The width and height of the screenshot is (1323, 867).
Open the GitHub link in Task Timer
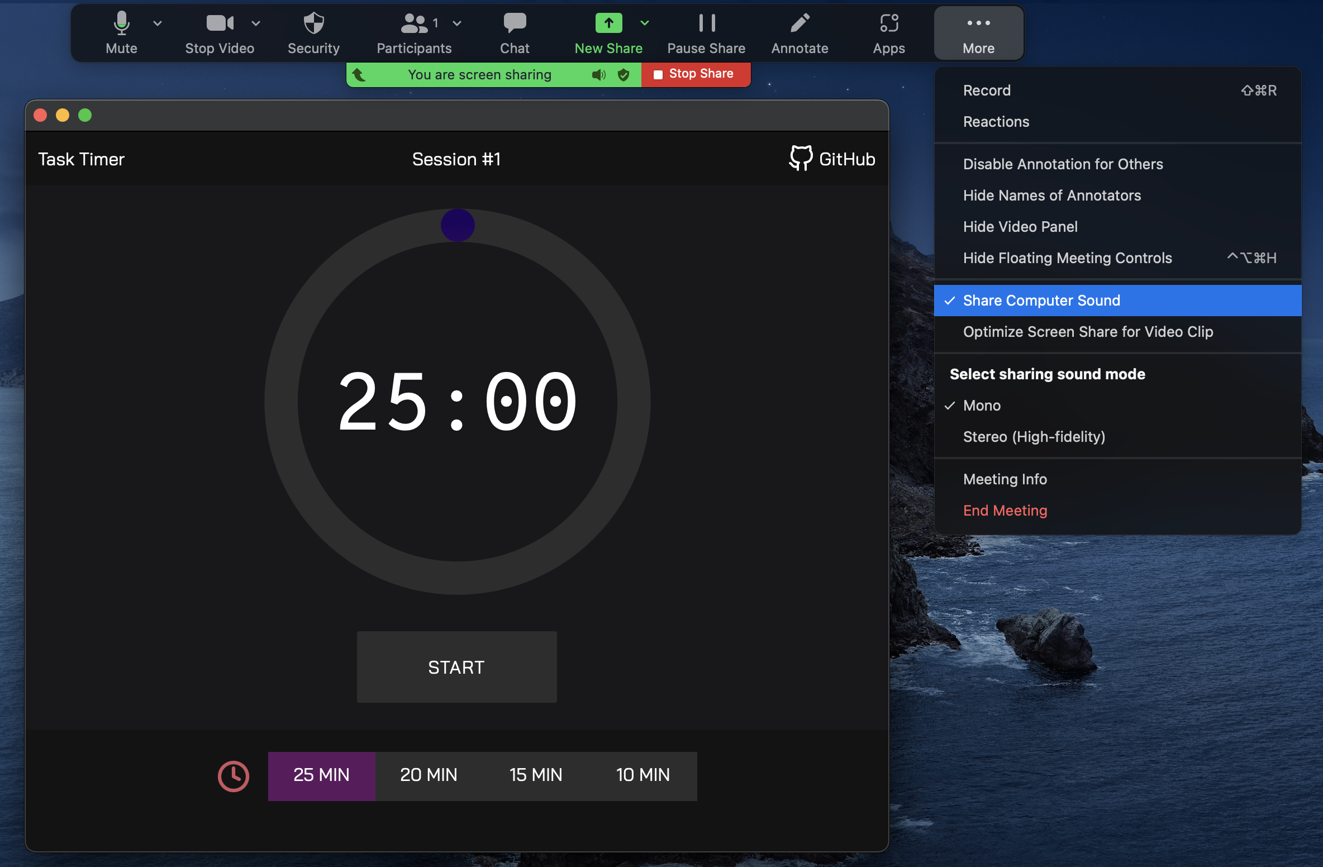[832, 159]
